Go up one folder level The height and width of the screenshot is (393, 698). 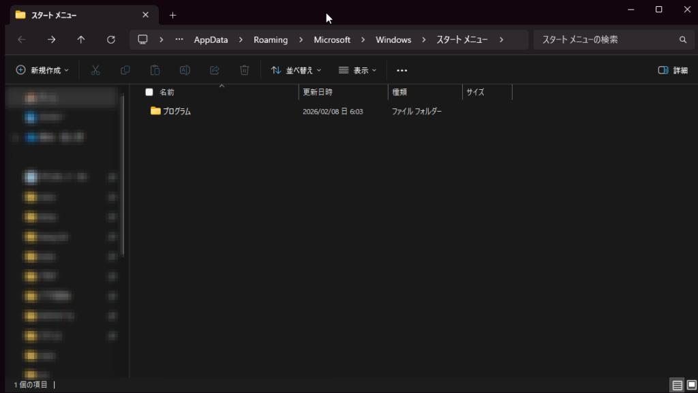[x=81, y=40]
